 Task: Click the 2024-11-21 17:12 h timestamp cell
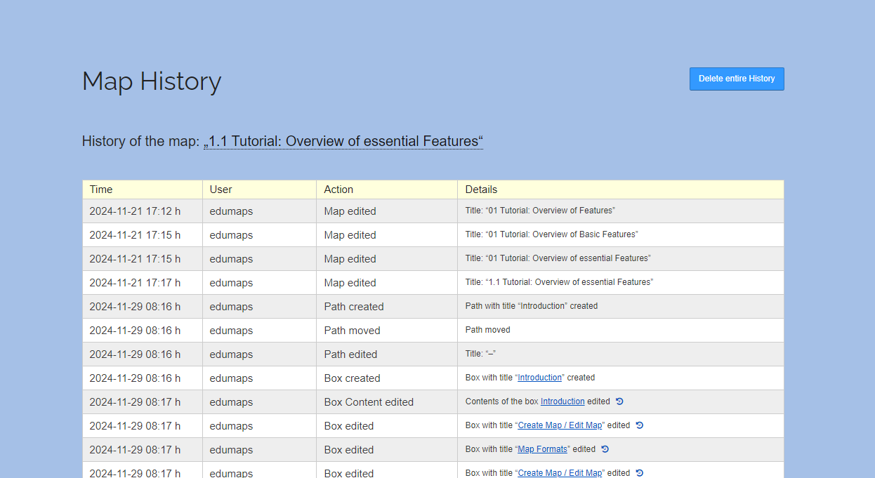click(x=135, y=211)
